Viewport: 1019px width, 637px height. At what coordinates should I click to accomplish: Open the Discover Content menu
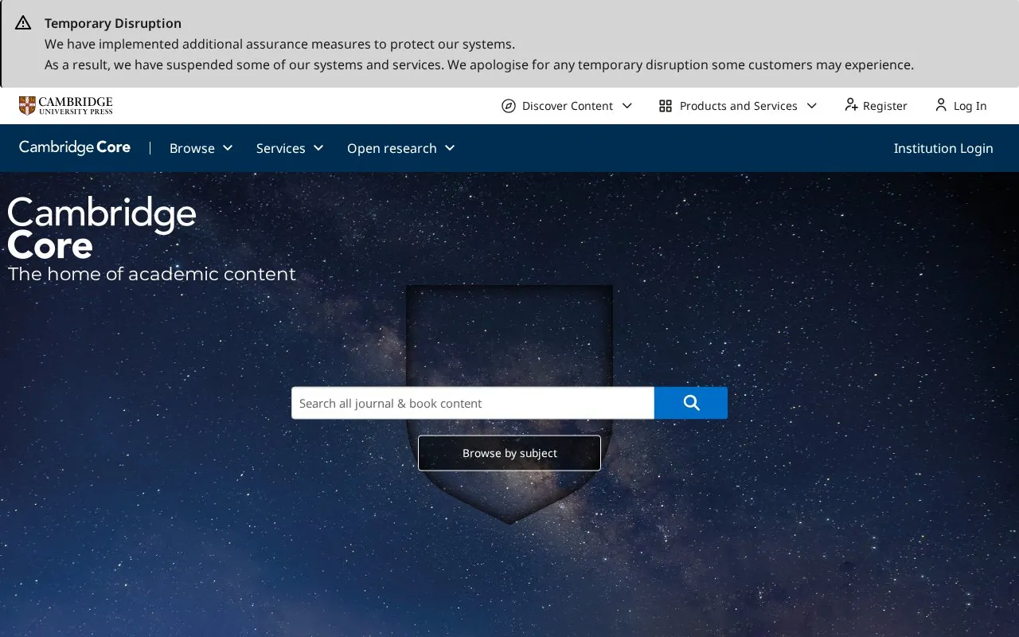(567, 106)
